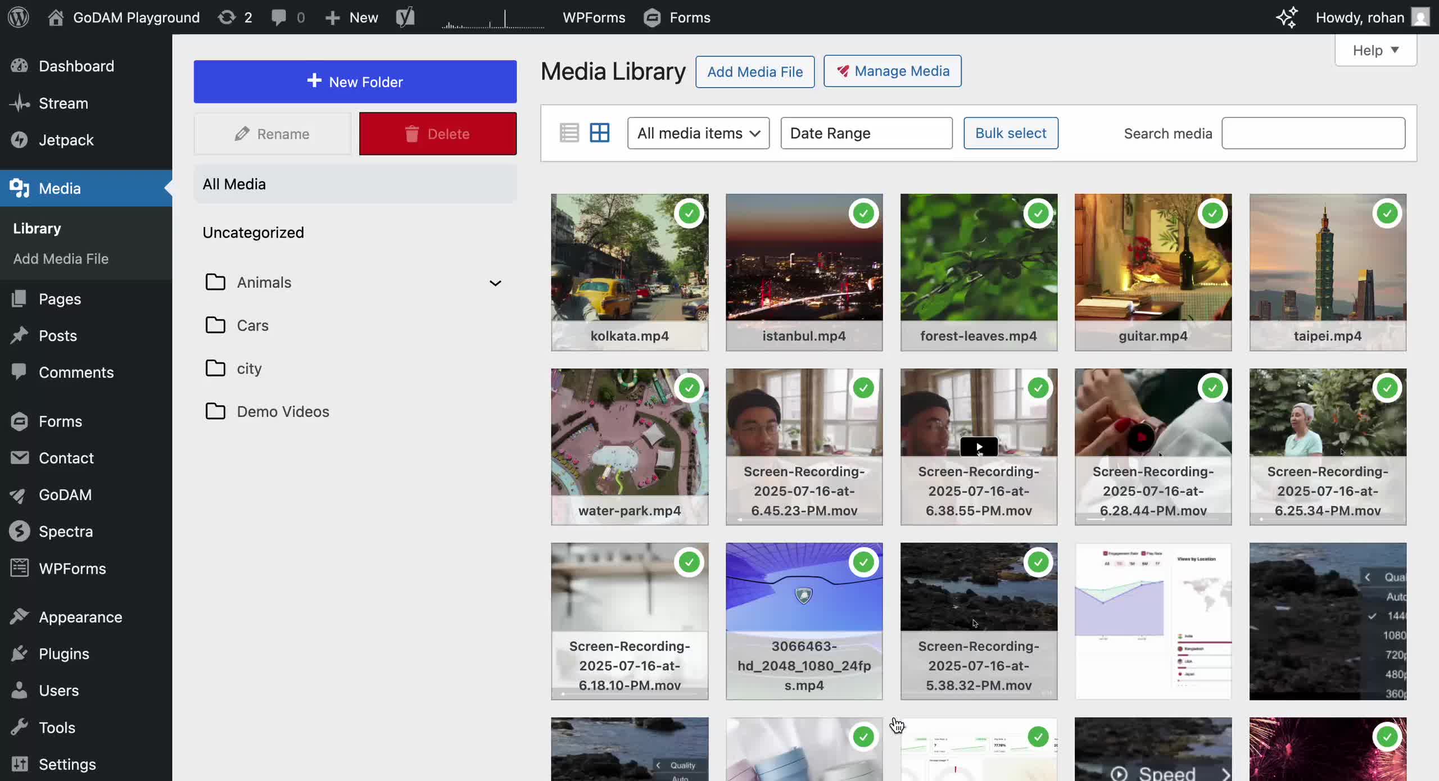Viewport: 1439px width, 781px height.
Task: Deselect the guitar.mp4 checkmark
Action: [1212, 213]
